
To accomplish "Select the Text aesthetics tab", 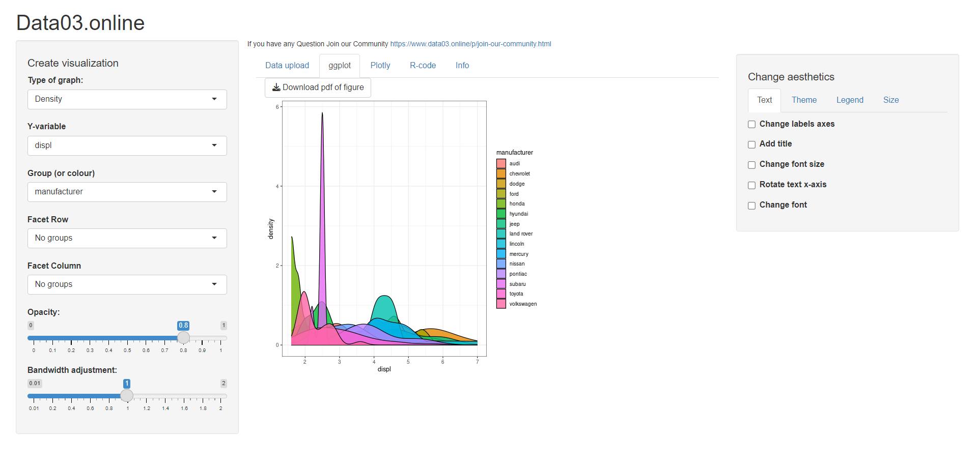I will click(x=764, y=100).
